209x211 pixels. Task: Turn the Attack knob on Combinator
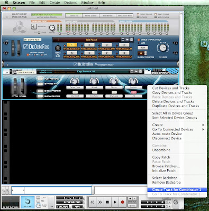pos(94,81)
